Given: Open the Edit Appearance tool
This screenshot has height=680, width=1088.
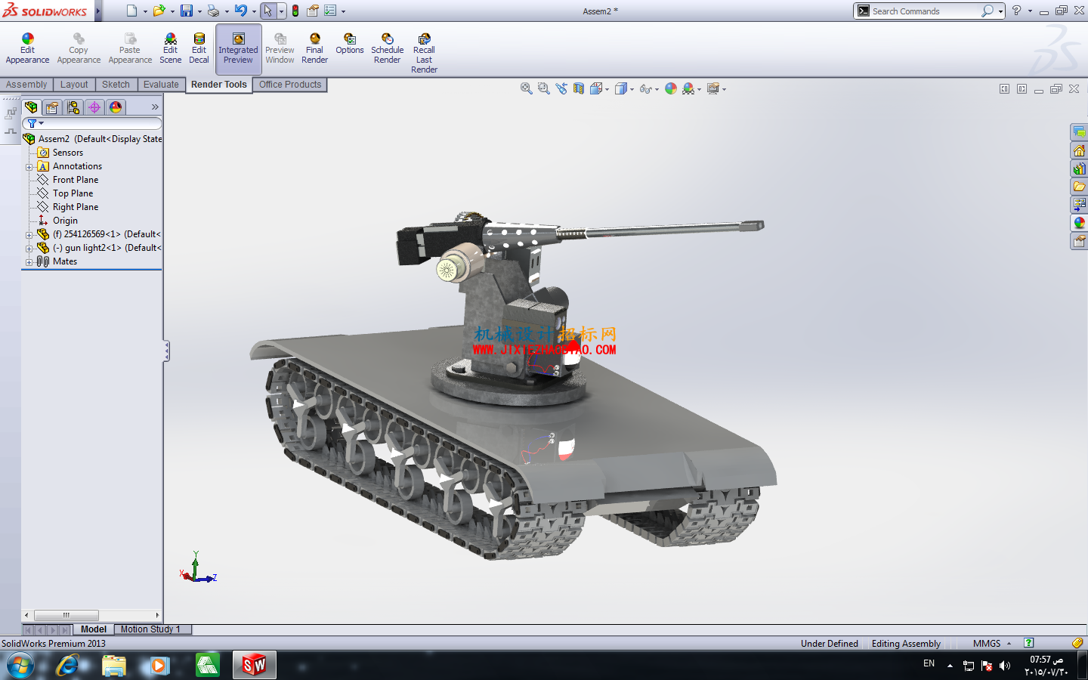Looking at the screenshot, I should 27,48.
